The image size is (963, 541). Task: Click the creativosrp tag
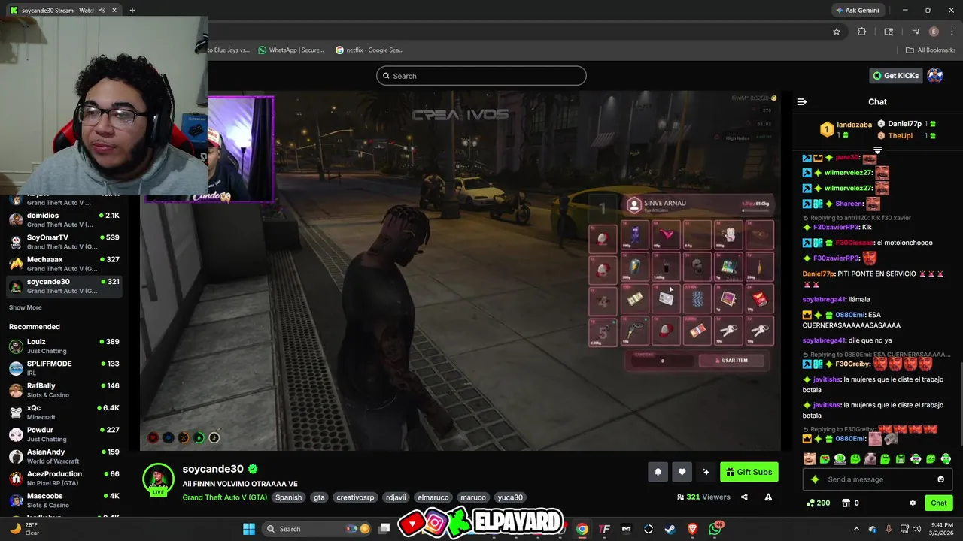pyautogui.click(x=355, y=497)
